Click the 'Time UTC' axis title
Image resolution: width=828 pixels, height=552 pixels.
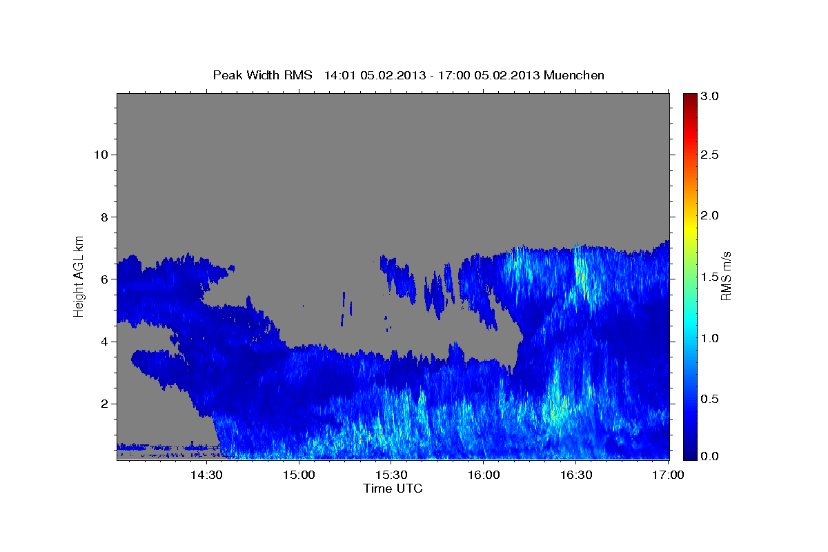(393, 489)
